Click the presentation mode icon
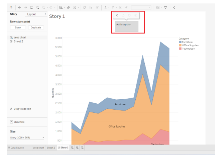 click(x=166, y=7)
